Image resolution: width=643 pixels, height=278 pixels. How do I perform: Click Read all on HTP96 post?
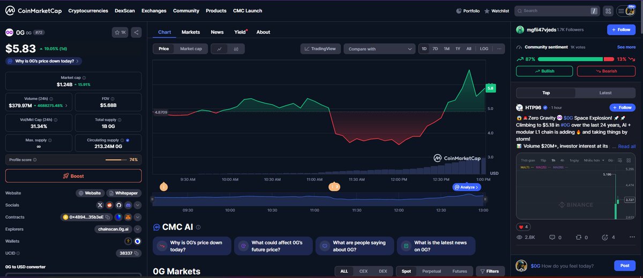click(x=626, y=146)
